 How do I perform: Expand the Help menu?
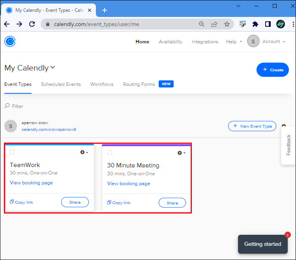point(234,42)
